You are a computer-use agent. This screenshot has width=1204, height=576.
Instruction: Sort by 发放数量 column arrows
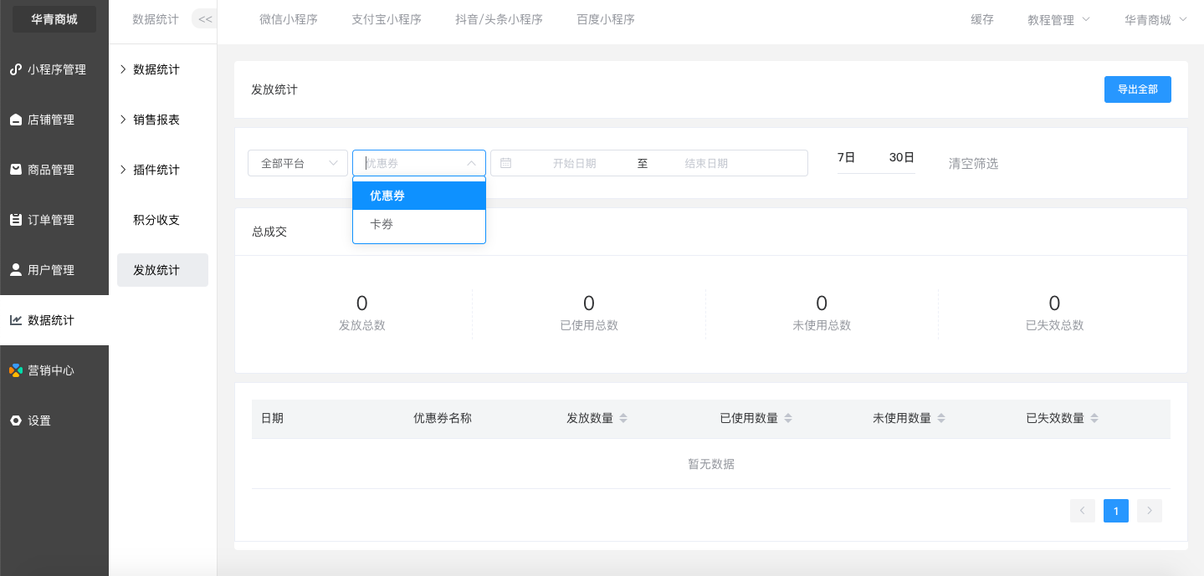click(x=623, y=418)
